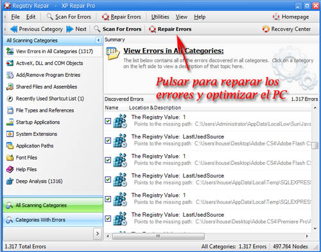Select the Categories With Errors bar
The image size is (321, 252).
53,220
